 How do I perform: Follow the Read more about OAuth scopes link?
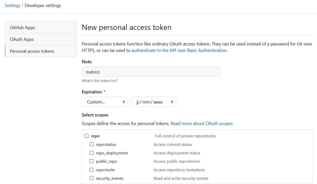(202, 123)
